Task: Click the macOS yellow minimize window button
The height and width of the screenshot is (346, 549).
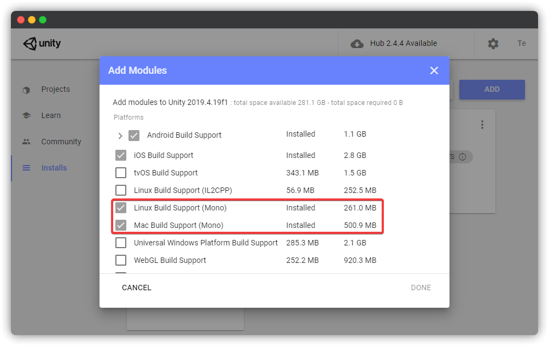Action: [32, 20]
